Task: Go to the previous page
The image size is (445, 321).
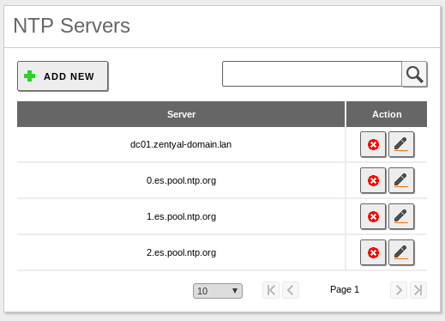Action: 291,290
